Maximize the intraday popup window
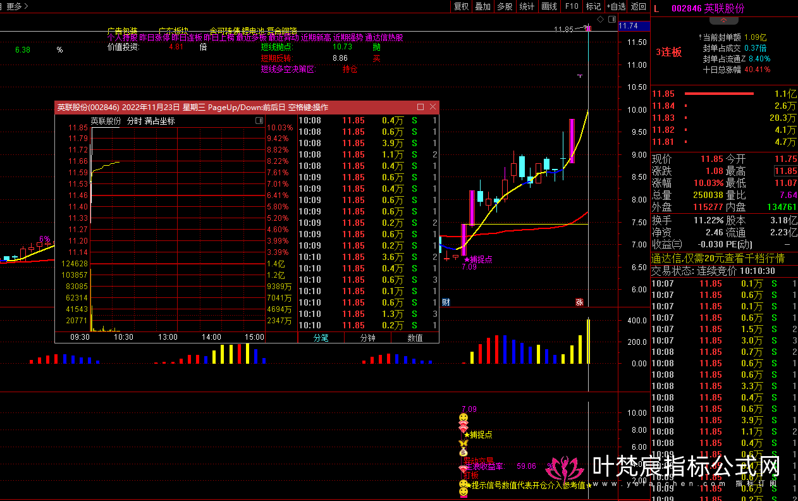This screenshot has height=501, width=798. [420, 107]
